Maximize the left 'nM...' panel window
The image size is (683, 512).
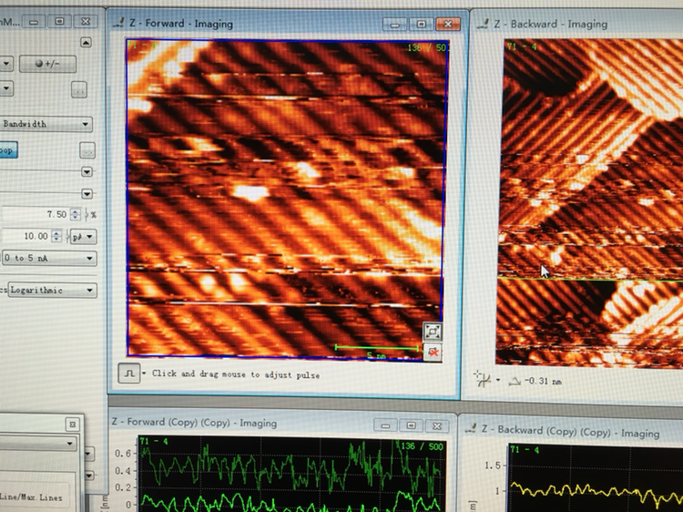pos(60,21)
